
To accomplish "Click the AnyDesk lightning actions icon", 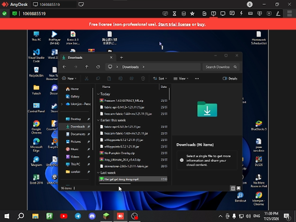I will click(241, 13).
